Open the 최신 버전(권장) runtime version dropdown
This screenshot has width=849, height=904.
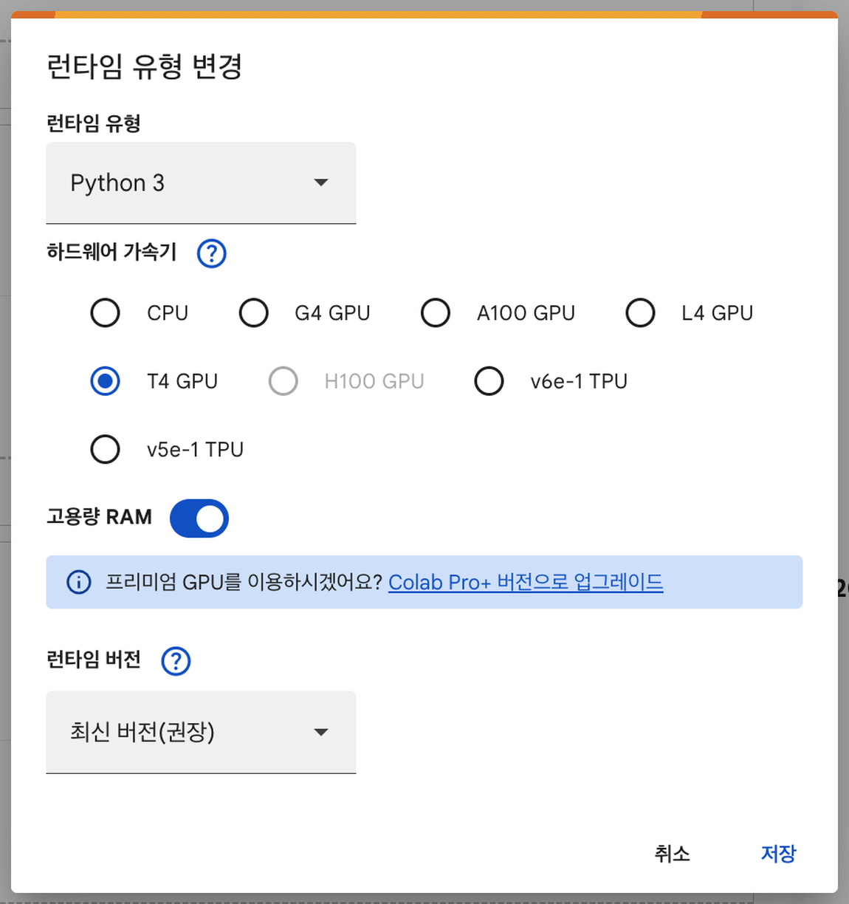click(x=201, y=732)
